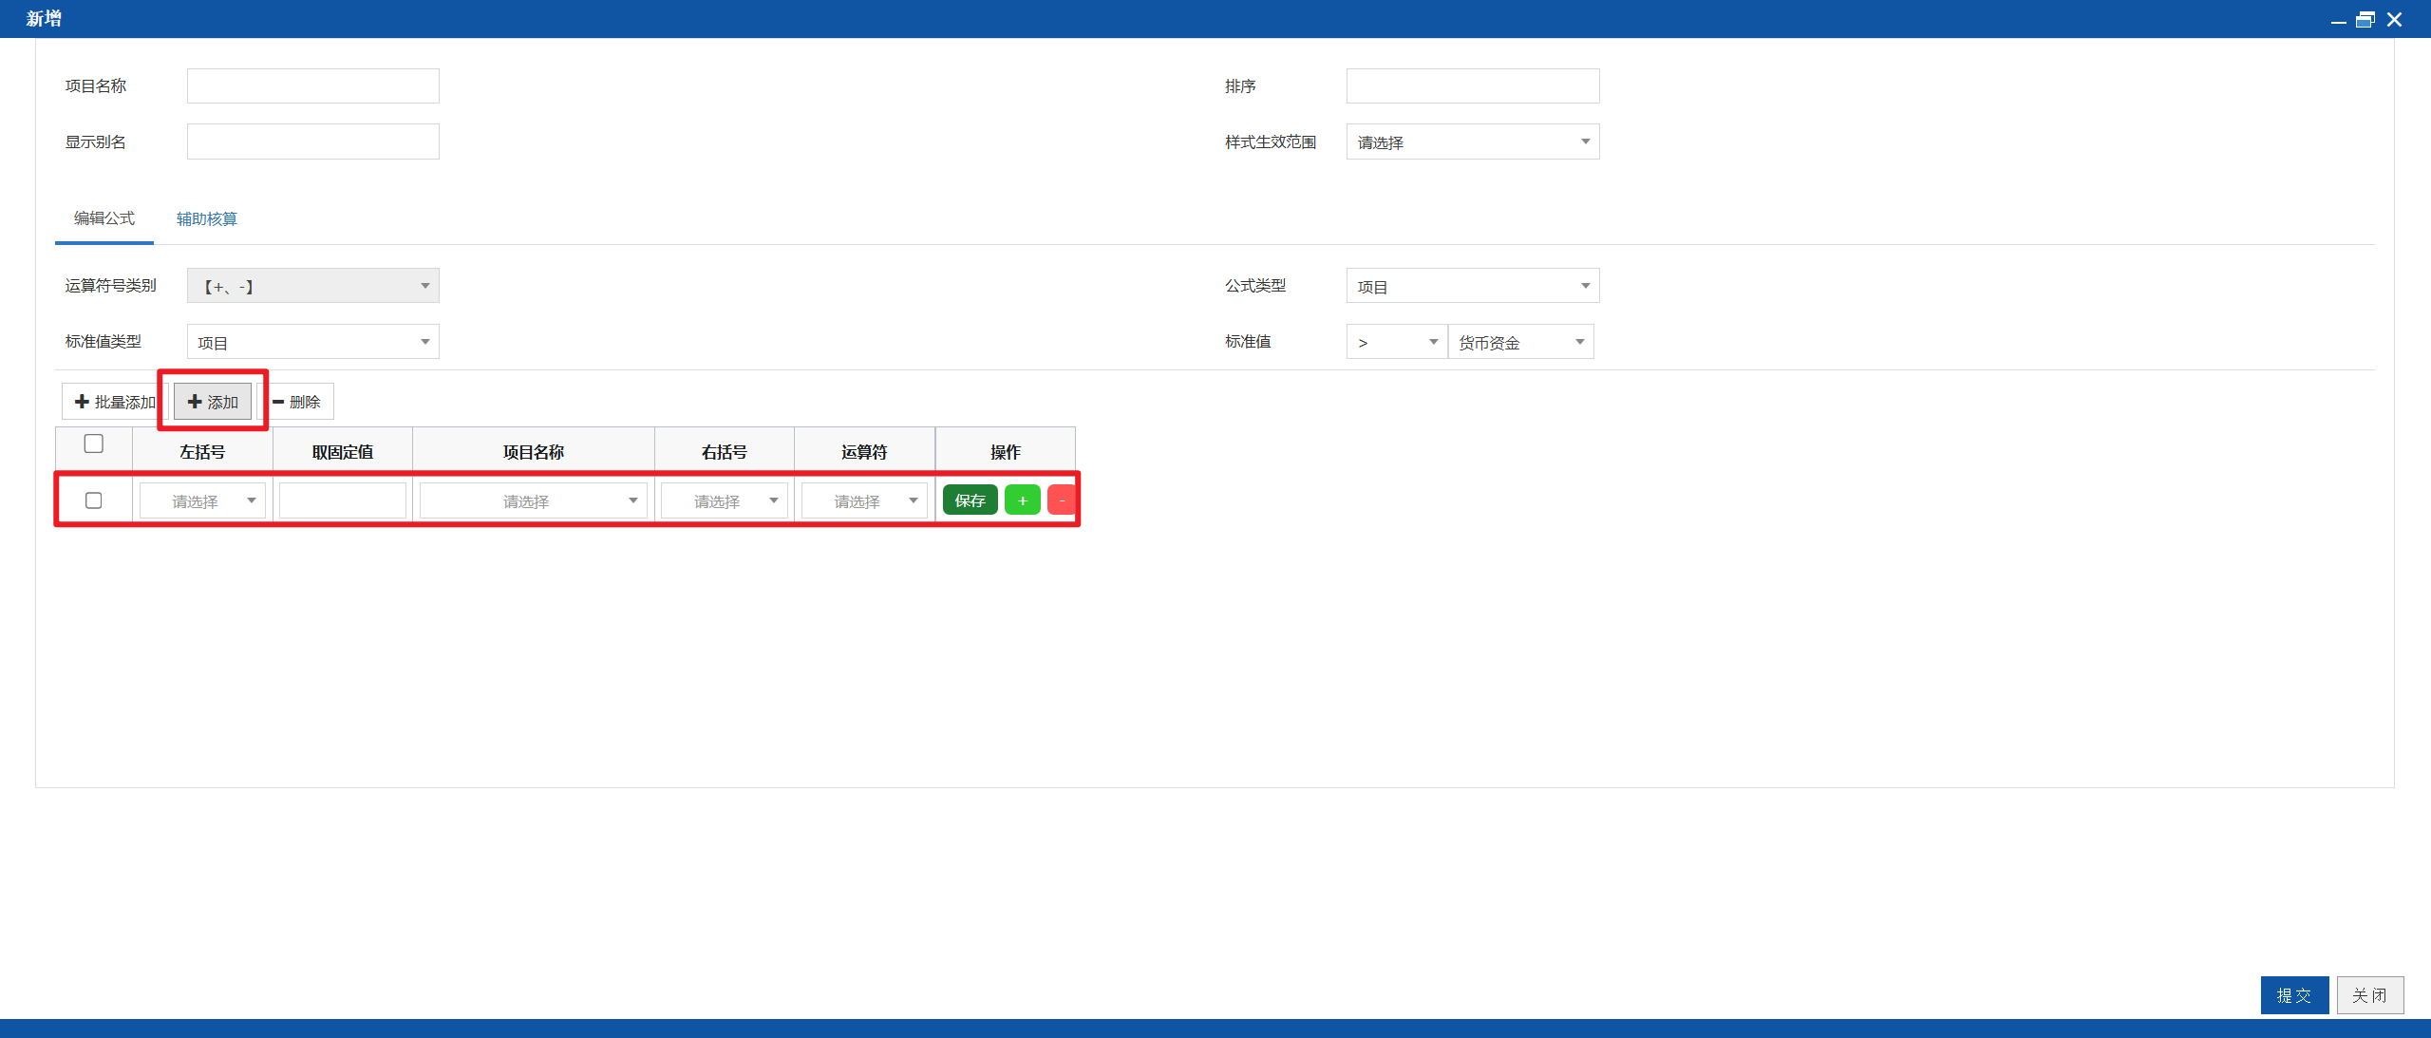Viewport: 2431px width, 1038px height.
Task: Close the dialog with the X icon
Action: pyautogui.click(x=2394, y=19)
